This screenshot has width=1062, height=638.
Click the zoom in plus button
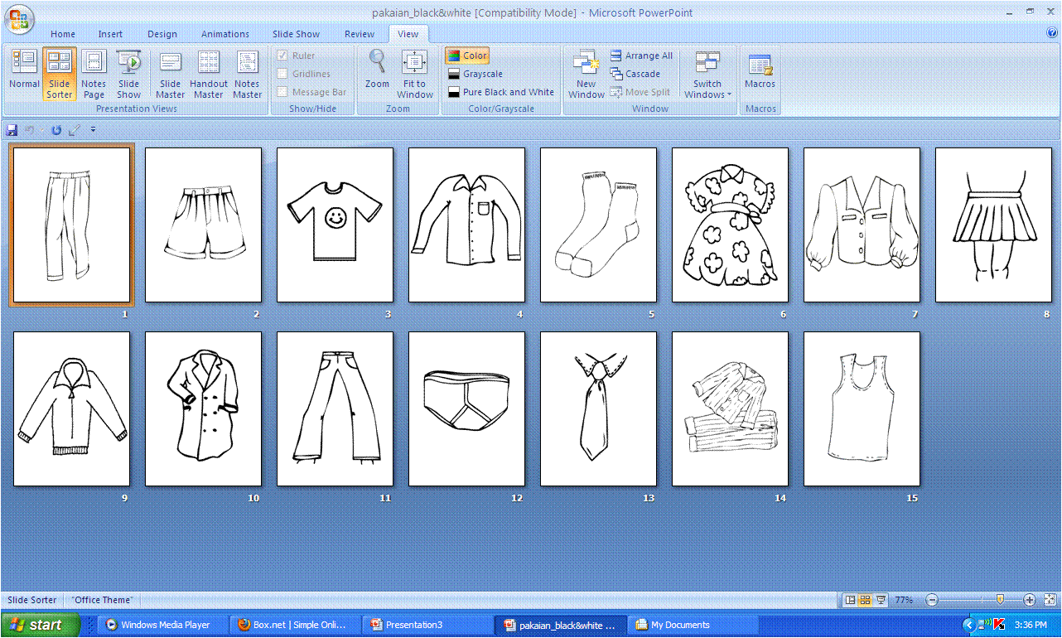(x=1030, y=600)
